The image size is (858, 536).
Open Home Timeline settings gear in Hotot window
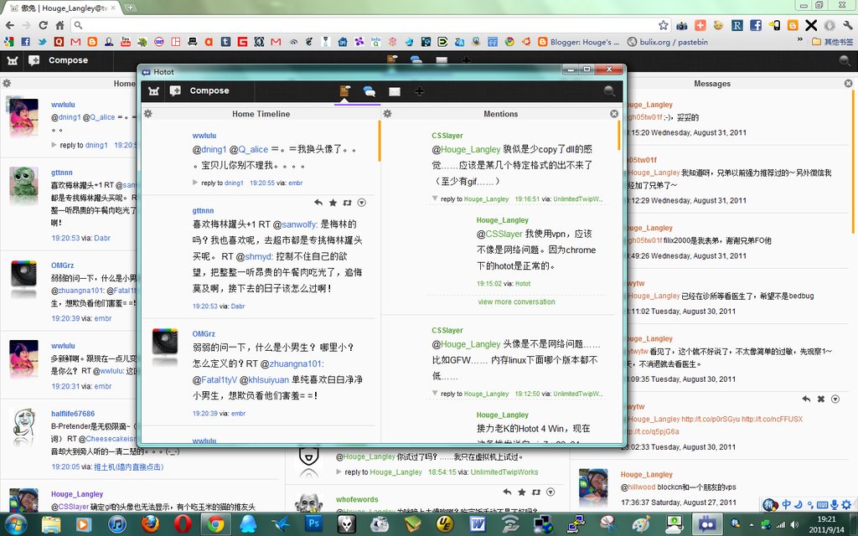tap(147, 114)
